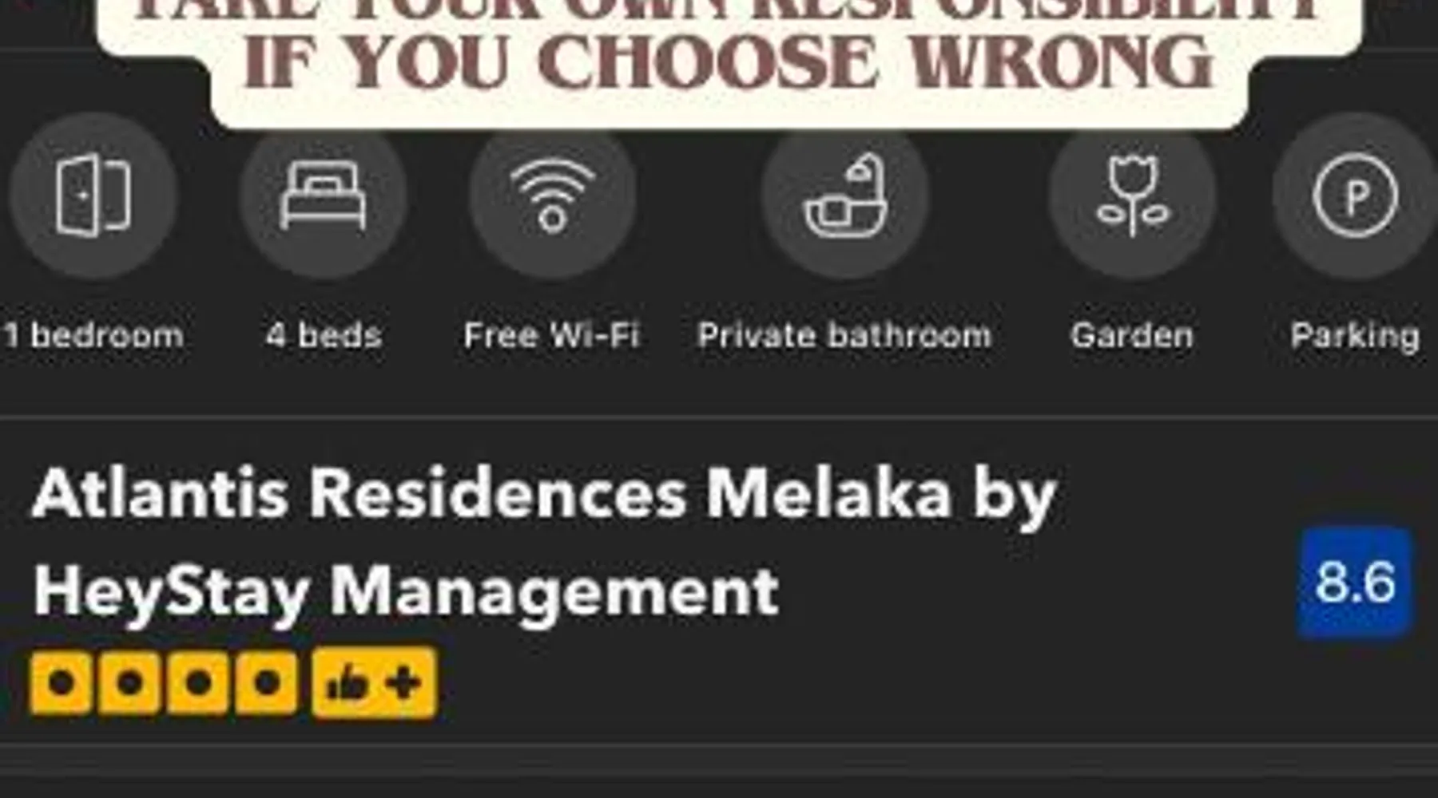This screenshot has width=1438, height=798.
Task: Click the '1 bedroom' label
Action: pyautogui.click(x=93, y=335)
